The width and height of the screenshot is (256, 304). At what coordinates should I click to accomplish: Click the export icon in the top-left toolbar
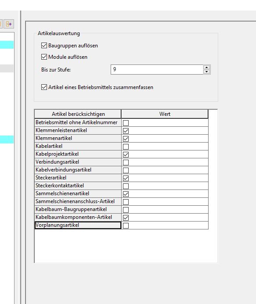(x=9, y=24)
